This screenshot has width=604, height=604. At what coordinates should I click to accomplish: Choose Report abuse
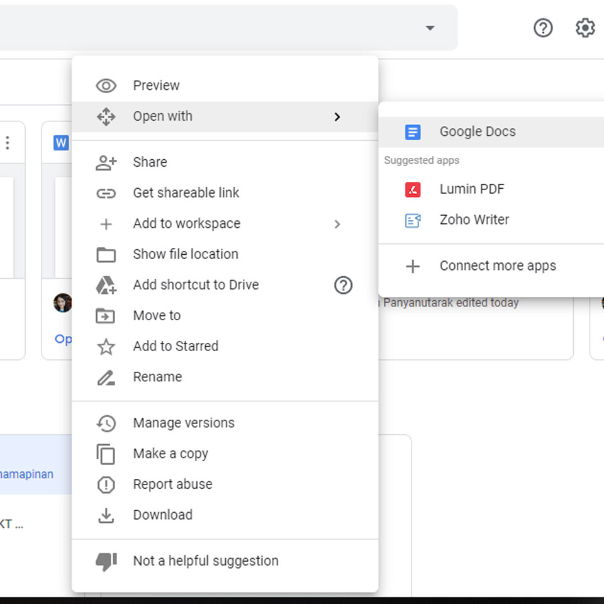pyautogui.click(x=225, y=484)
